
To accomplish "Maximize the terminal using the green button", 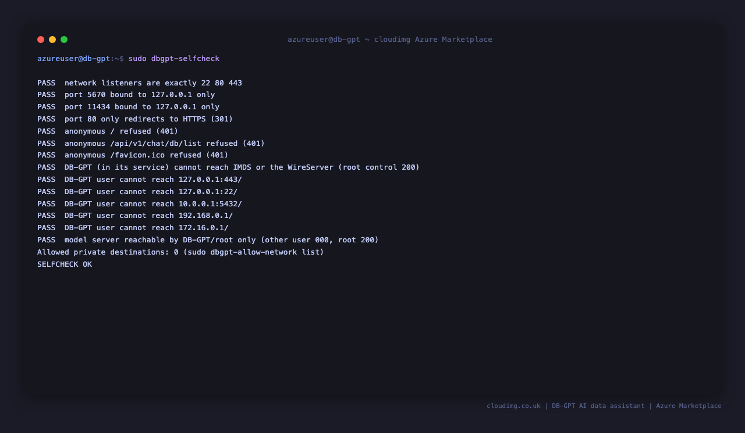I will 64,40.
